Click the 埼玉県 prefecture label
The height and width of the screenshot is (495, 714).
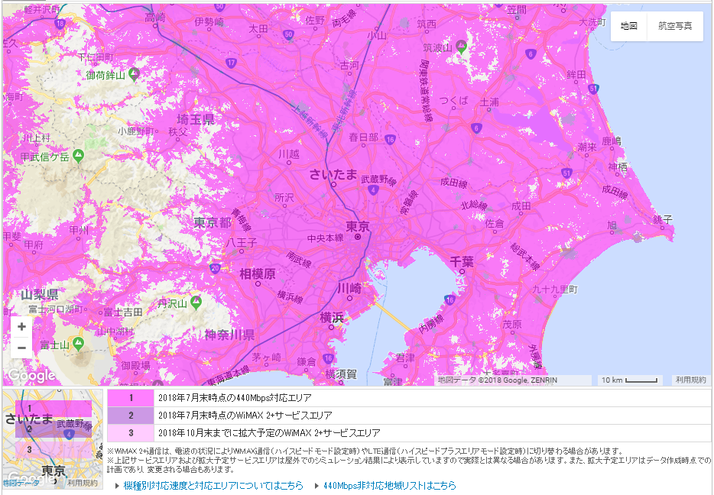click(x=196, y=120)
